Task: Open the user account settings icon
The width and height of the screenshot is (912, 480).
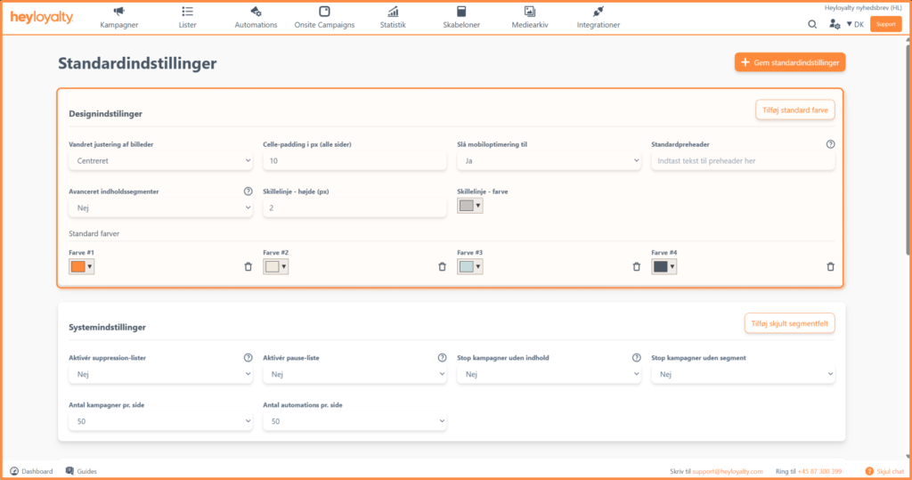Action: pos(834,24)
